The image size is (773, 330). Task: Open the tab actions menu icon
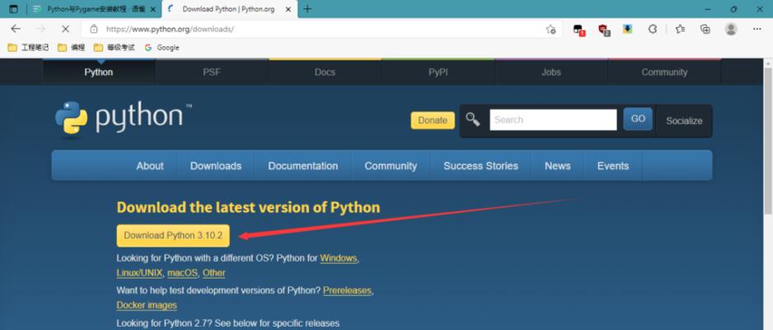point(13,9)
